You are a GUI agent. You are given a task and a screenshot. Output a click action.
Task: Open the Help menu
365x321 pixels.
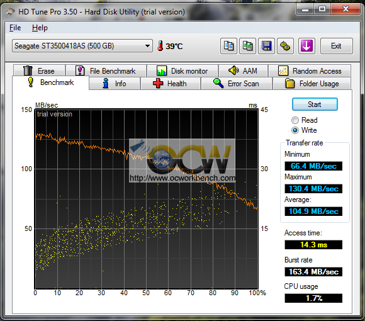tap(40, 28)
